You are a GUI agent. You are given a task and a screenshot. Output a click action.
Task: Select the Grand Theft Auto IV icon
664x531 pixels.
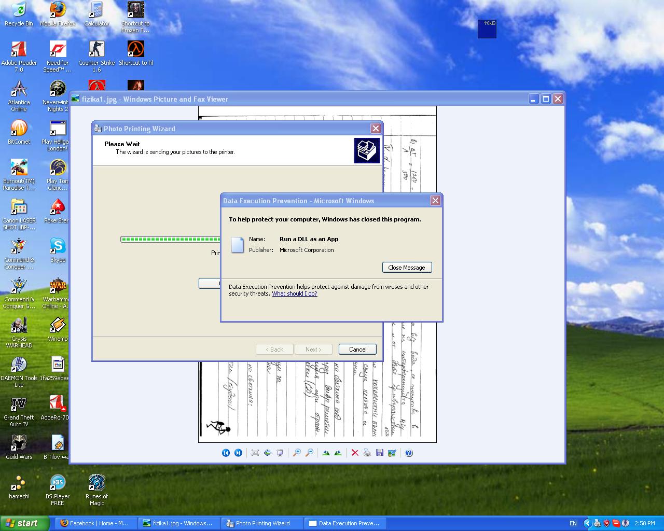coord(19,411)
